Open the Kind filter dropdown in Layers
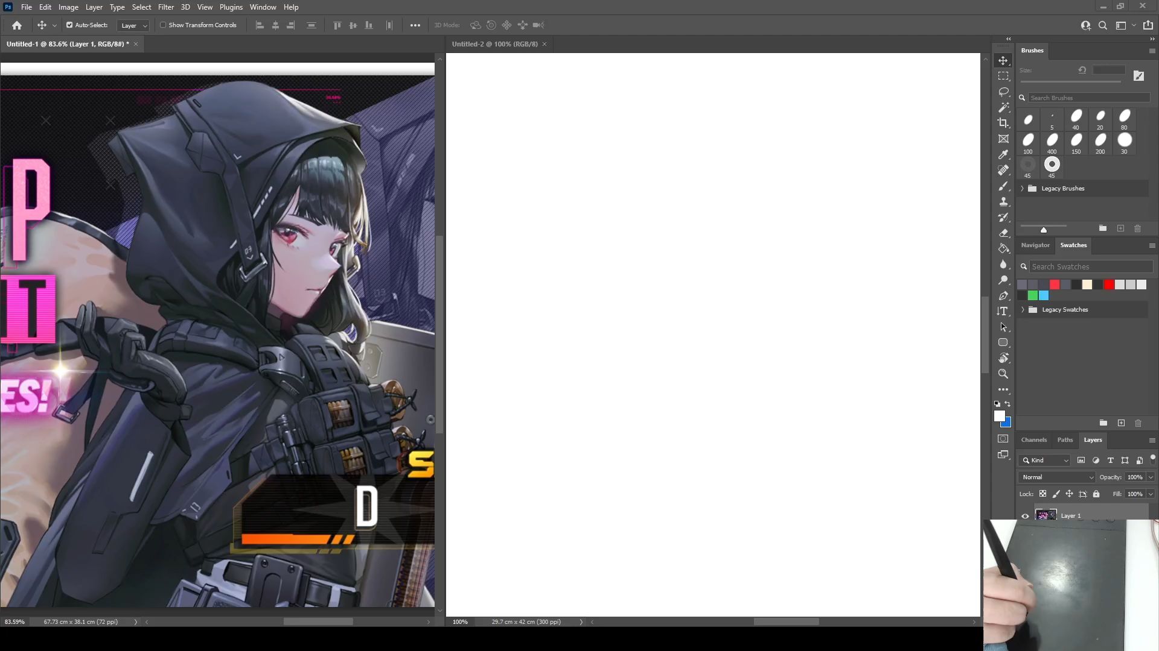Image resolution: width=1159 pixels, height=651 pixels. [x=1045, y=461]
